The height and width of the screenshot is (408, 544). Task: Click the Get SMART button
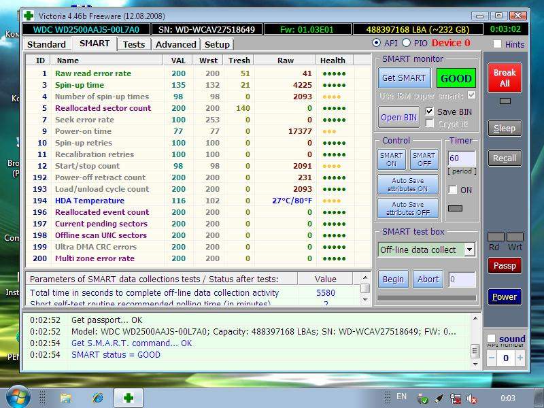click(404, 78)
